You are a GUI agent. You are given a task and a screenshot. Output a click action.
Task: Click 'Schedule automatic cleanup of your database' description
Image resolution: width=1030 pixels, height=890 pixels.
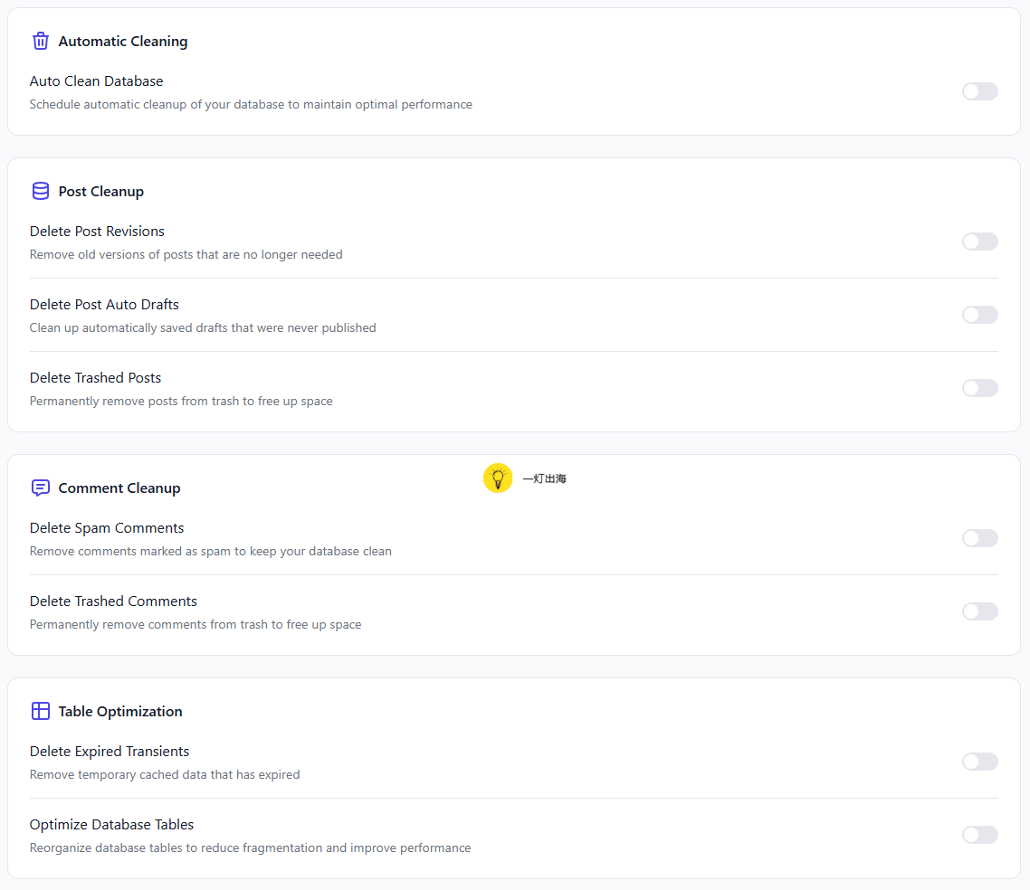pyautogui.click(x=251, y=104)
